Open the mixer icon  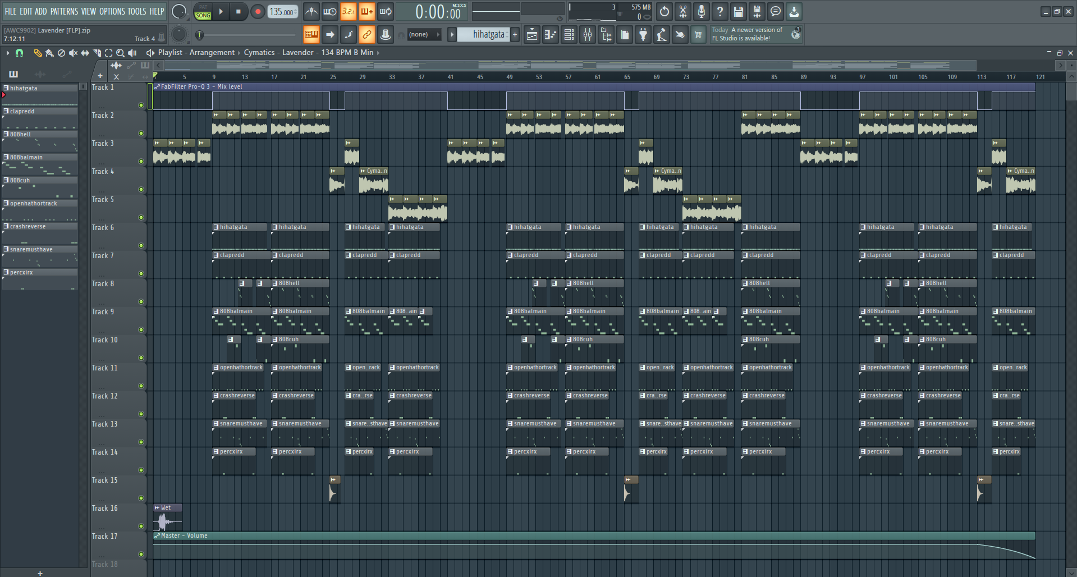pos(588,35)
